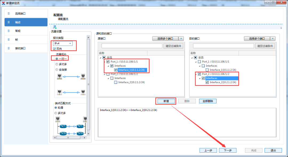Check destination Port_1 //10.0.11.106/1/1 checkbox
This screenshot has width=288, height=157.
[199, 62]
